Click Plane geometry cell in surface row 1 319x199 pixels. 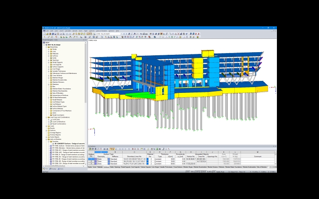click(x=102, y=159)
